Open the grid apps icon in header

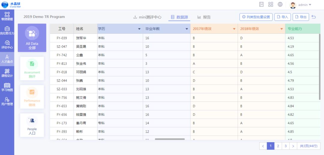[271, 4]
